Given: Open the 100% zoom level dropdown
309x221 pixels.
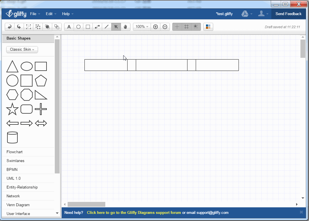Looking at the screenshot, I should tap(142, 27).
